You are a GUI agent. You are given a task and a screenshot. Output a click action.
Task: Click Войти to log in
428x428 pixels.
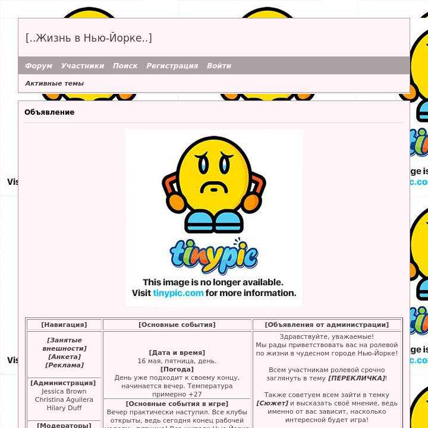tap(219, 66)
